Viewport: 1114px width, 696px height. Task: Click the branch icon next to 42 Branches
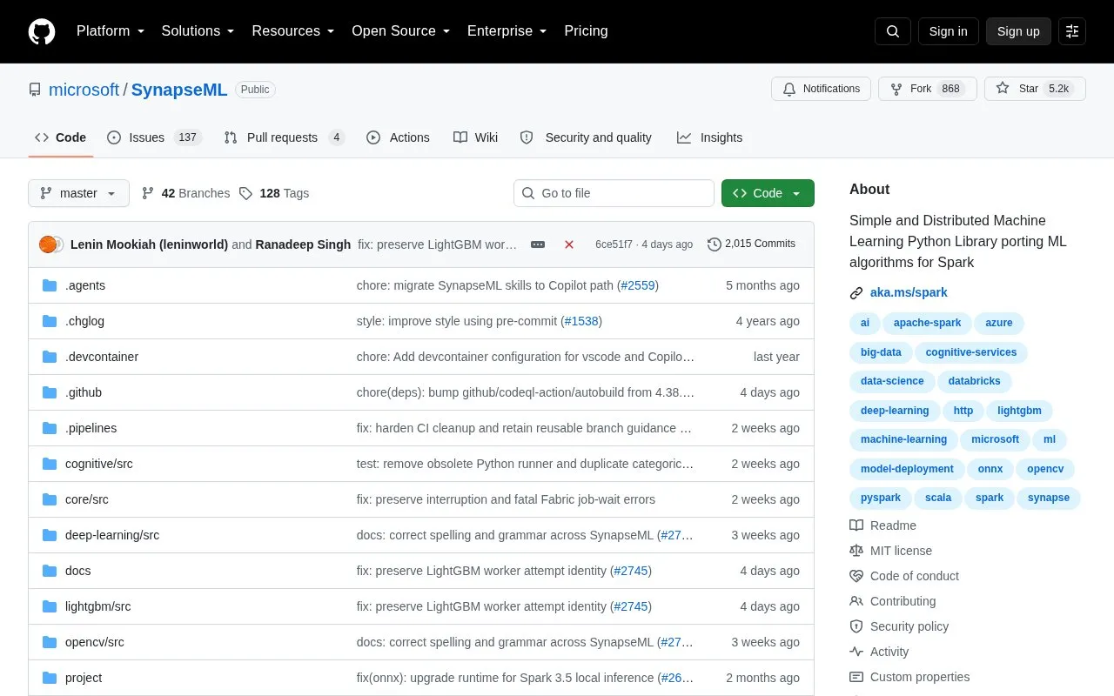[x=148, y=193]
